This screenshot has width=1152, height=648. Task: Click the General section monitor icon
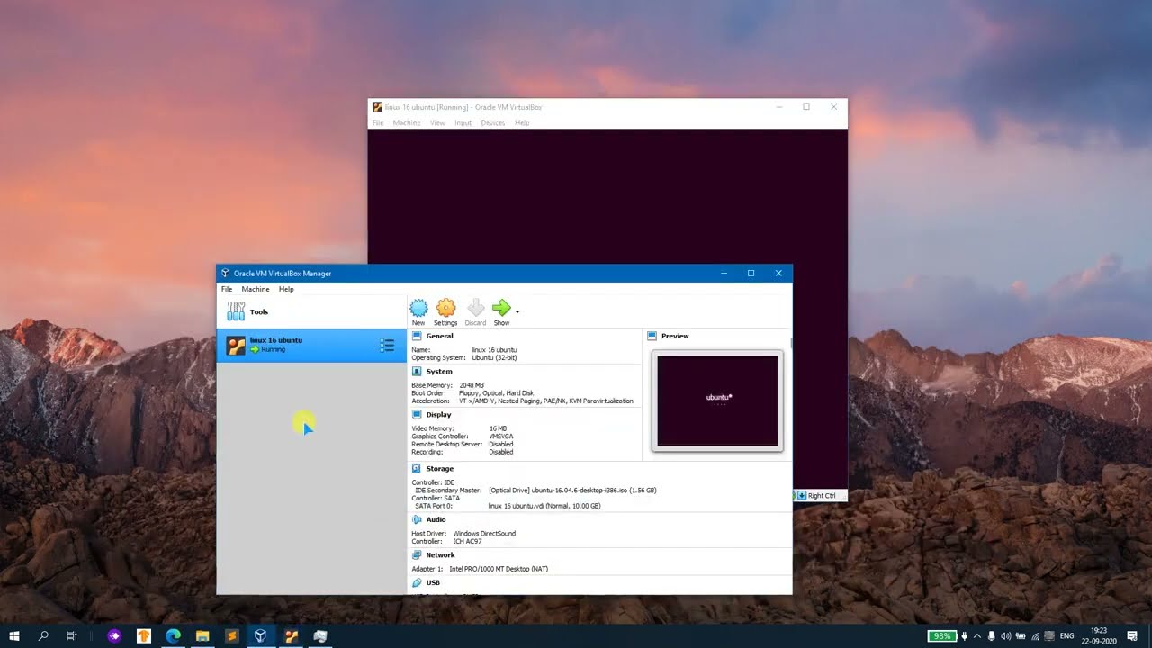(417, 336)
